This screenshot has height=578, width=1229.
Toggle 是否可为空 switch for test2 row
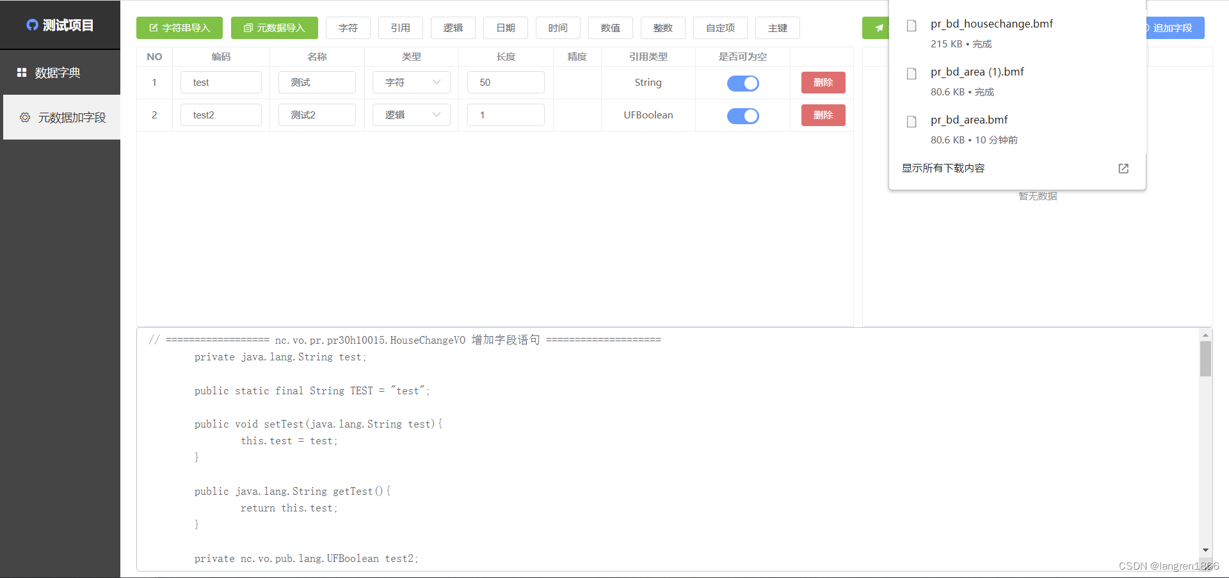(x=743, y=116)
